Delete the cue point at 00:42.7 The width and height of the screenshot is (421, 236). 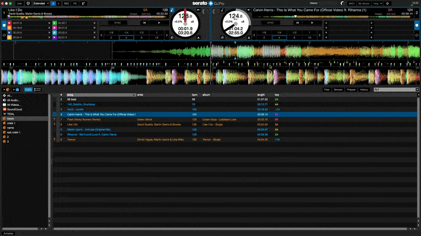[x=94, y=23]
